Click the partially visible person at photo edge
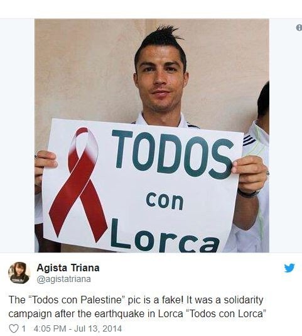 coord(260,167)
